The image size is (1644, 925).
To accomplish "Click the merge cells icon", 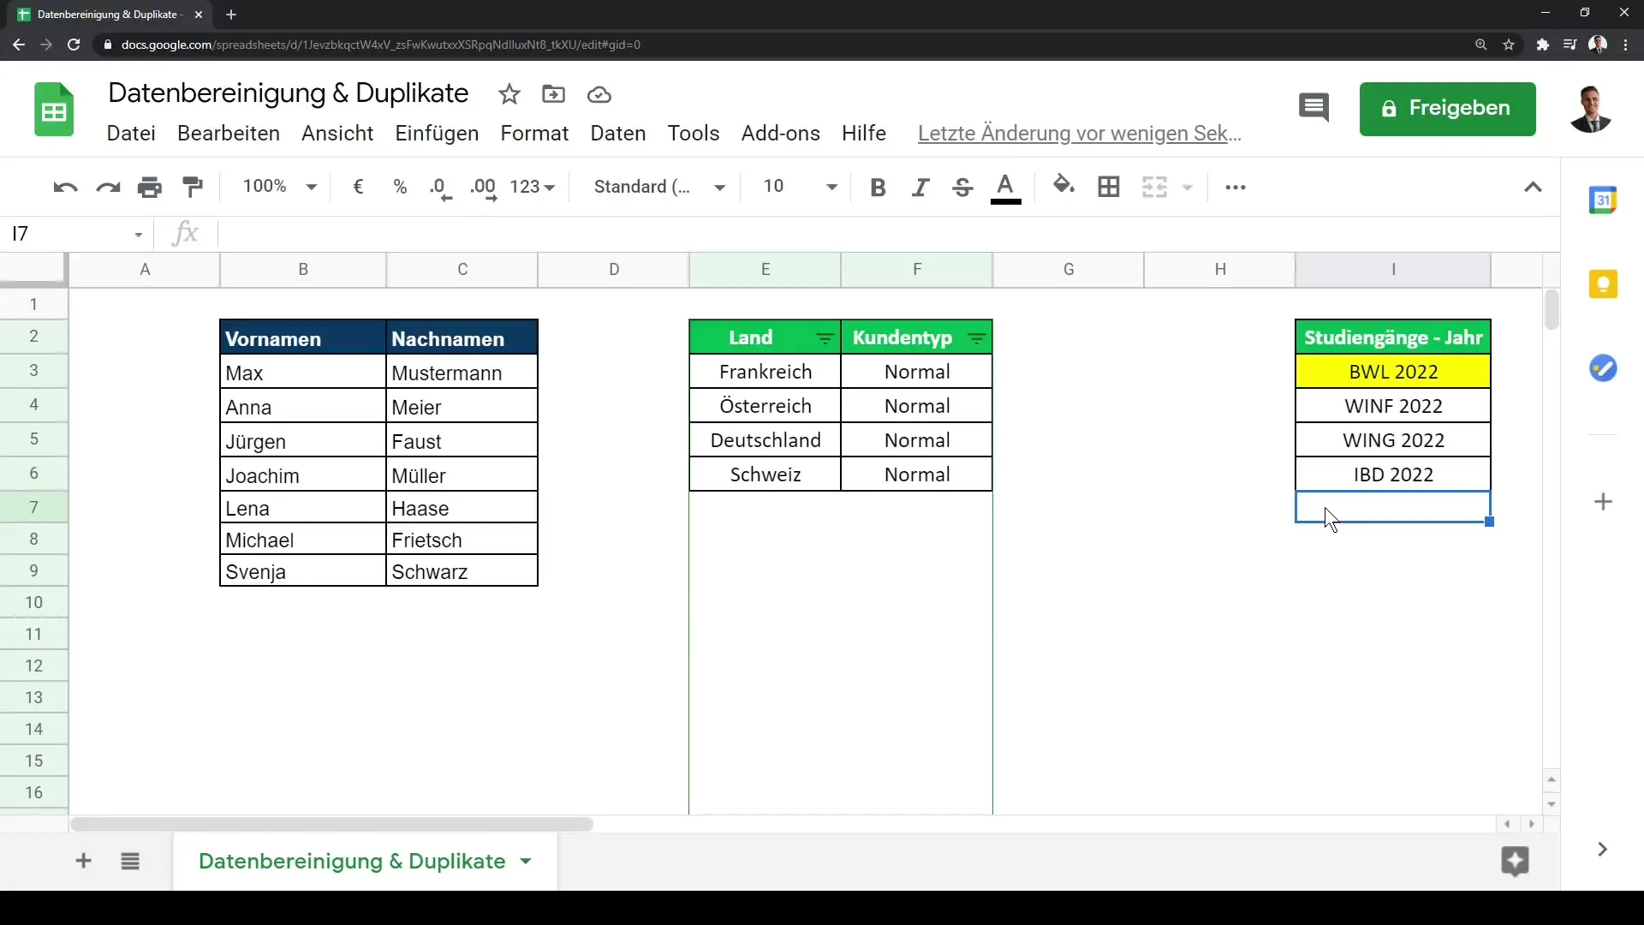I will tap(1154, 187).
